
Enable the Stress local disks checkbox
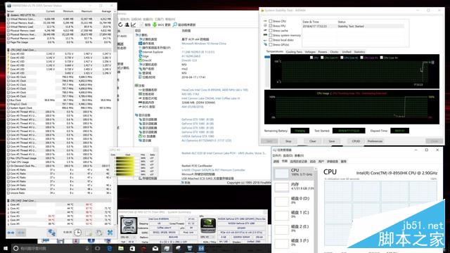coord(270,40)
